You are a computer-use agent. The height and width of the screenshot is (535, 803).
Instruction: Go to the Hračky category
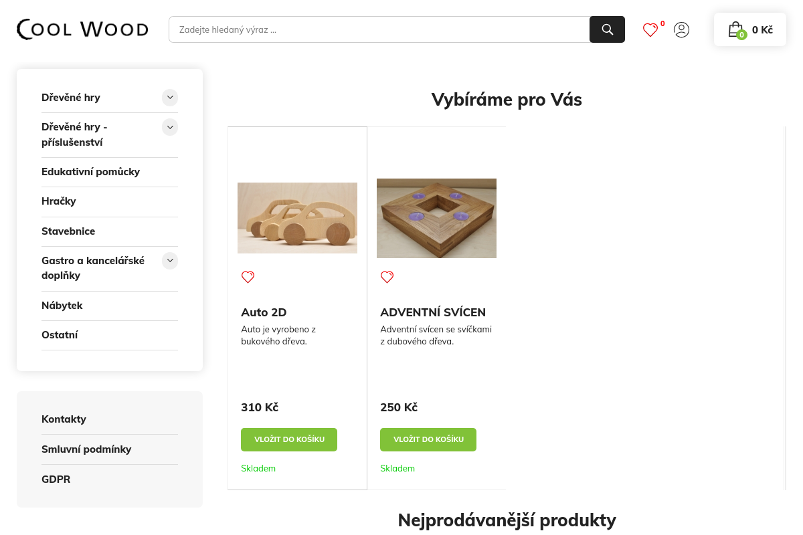coord(59,201)
